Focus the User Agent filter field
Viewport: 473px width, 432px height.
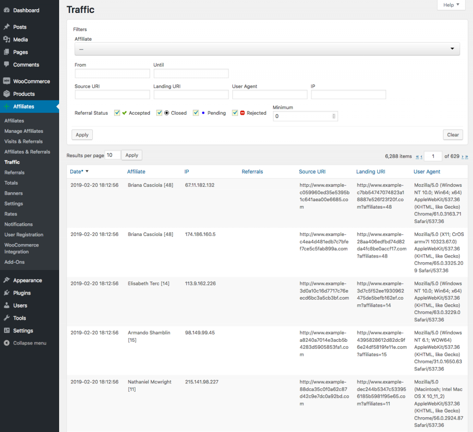[270, 94]
